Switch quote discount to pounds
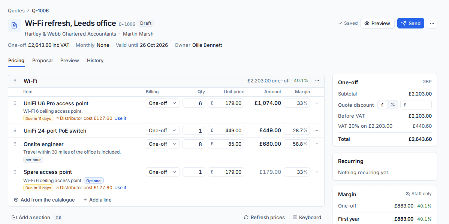This screenshot has width=449, height=224. coord(383,105)
